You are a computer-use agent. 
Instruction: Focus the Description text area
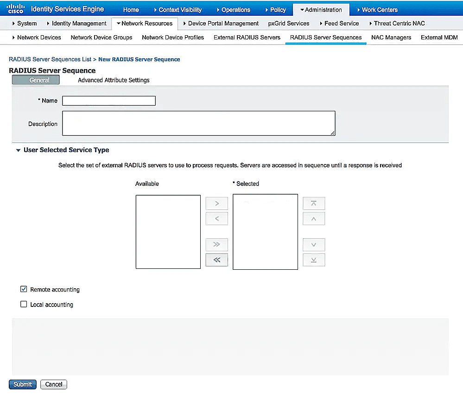click(x=199, y=123)
